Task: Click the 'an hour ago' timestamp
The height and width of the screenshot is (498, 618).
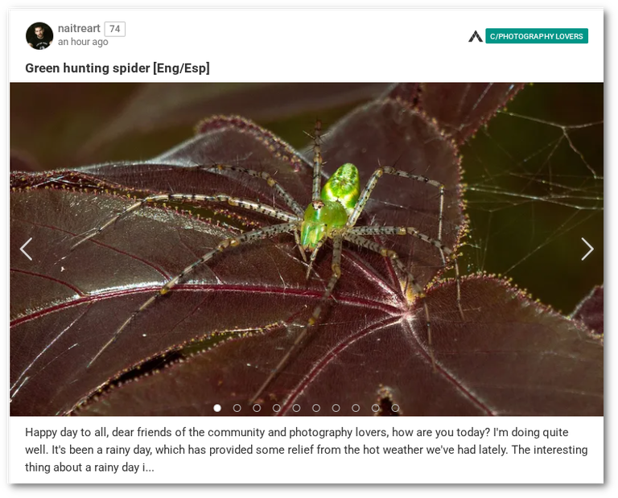Action: pyautogui.click(x=83, y=42)
